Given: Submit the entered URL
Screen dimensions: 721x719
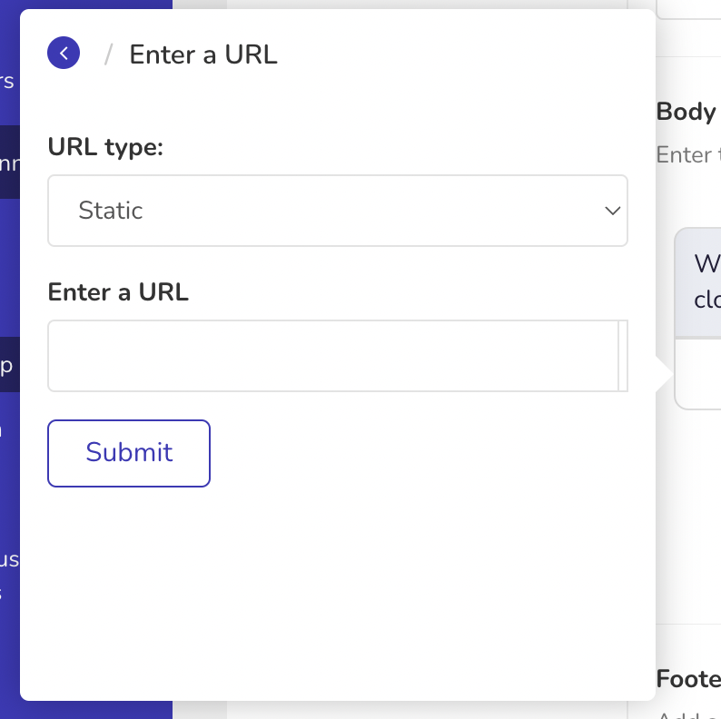Looking at the screenshot, I should [129, 453].
